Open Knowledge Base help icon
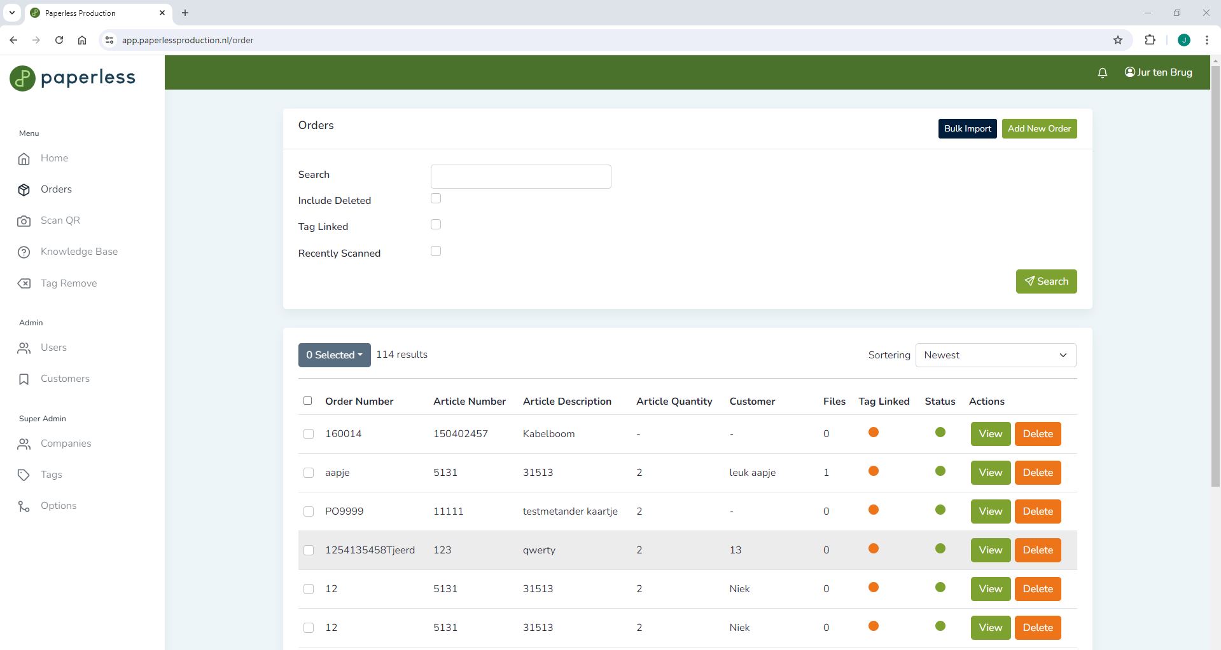The height and width of the screenshot is (650, 1221). (x=24, y=252)
